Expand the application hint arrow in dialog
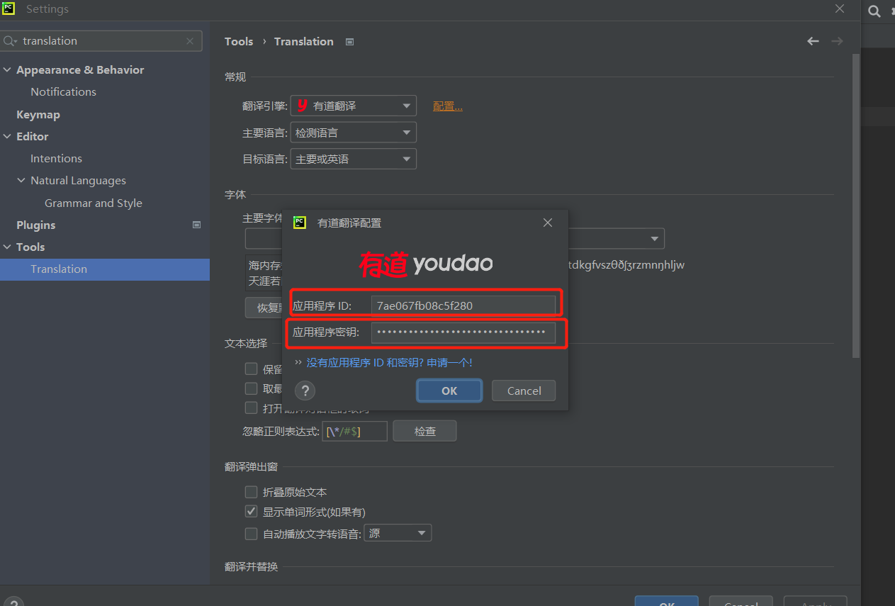Screen dimensions: 895x606 coord(298,362)
